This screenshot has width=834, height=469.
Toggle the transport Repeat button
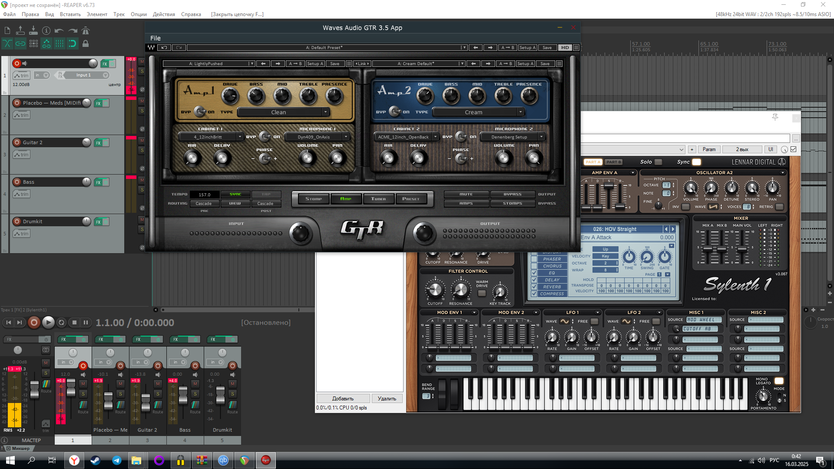[x=61, y=323]
